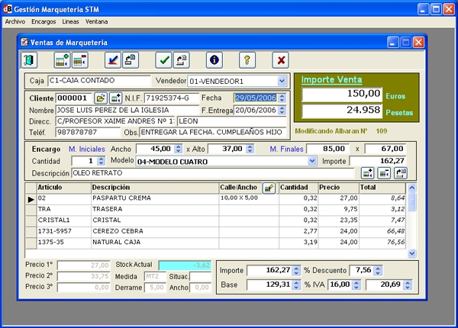Open the blue information icon
This screenshot has width=458, height=328.
214,59
